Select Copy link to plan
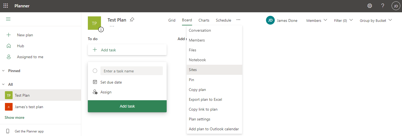This screenshot has height=136, width=402. (x=214, y=109)
